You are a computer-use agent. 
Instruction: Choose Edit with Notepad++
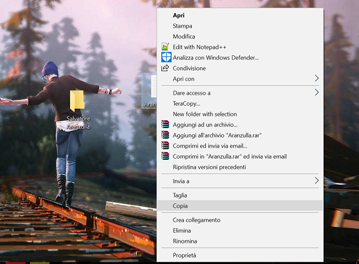240,47
